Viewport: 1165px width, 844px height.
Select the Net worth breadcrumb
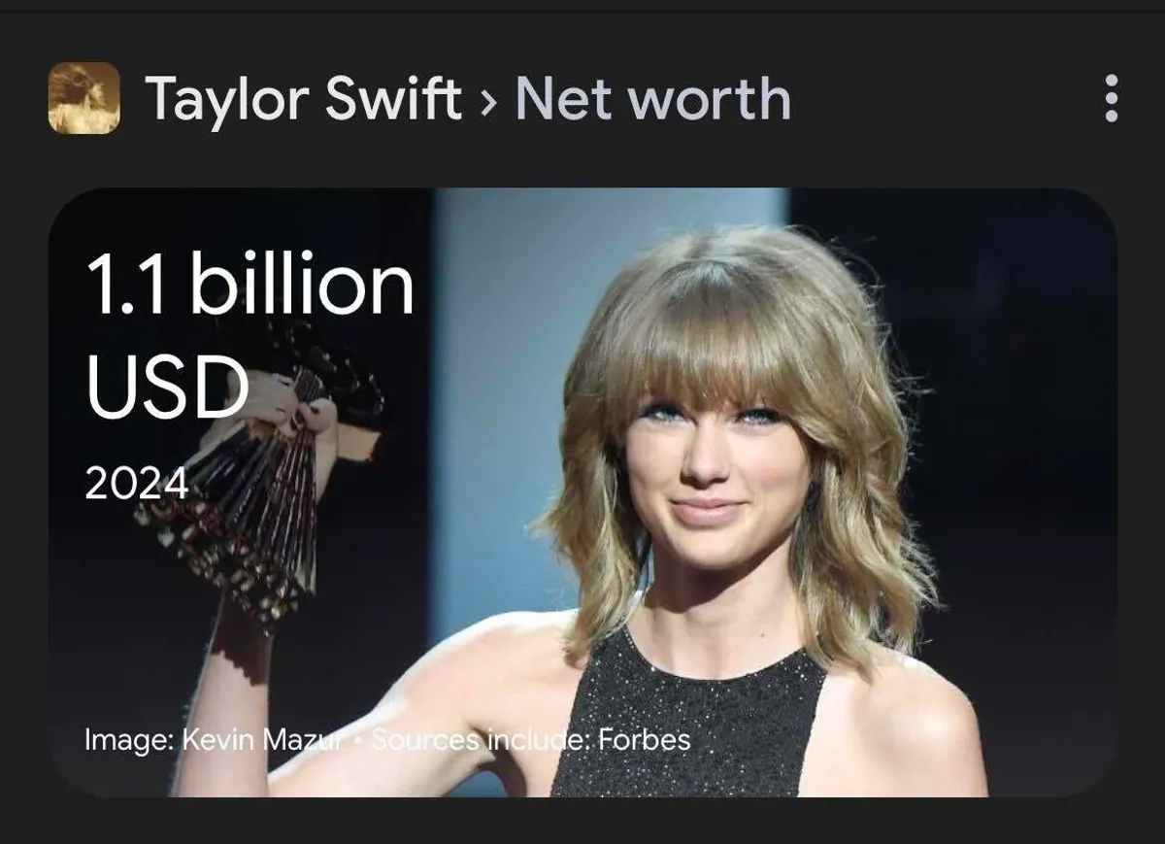click(652, 99)
